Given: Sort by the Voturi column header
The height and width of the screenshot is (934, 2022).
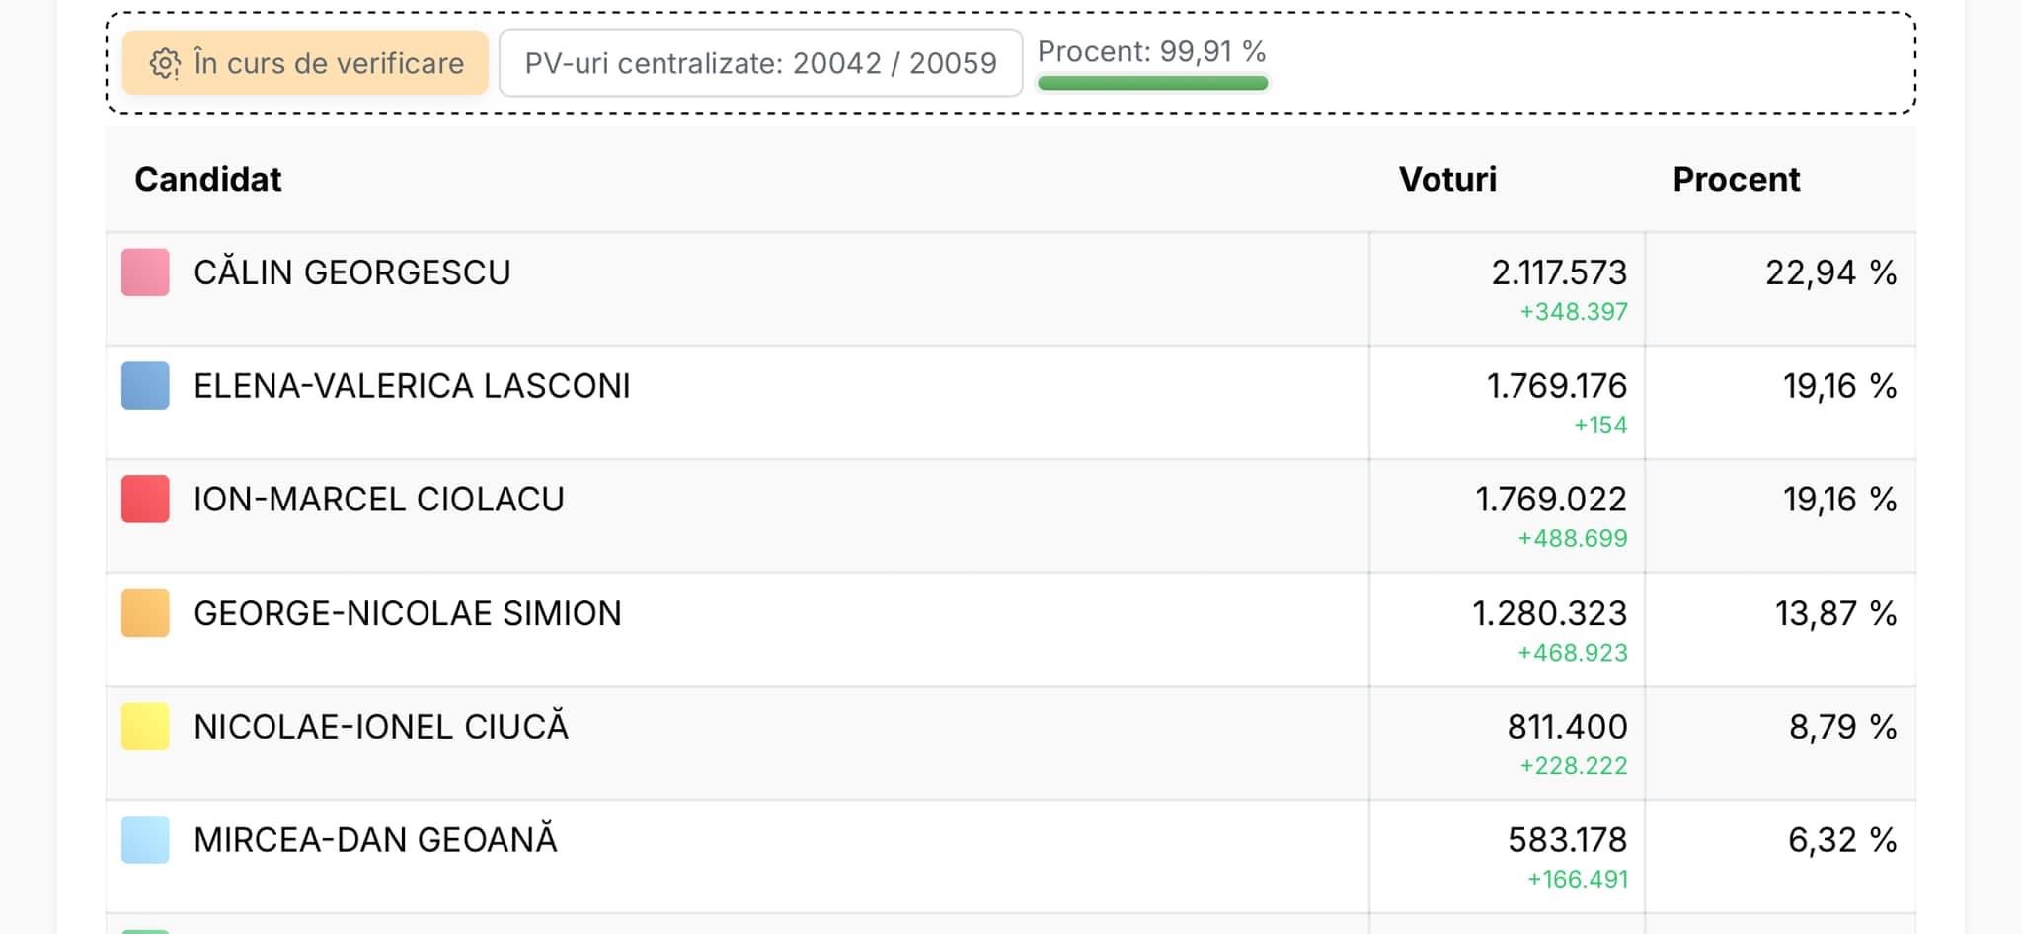Looking at the screenshot, I should 1447,179.
